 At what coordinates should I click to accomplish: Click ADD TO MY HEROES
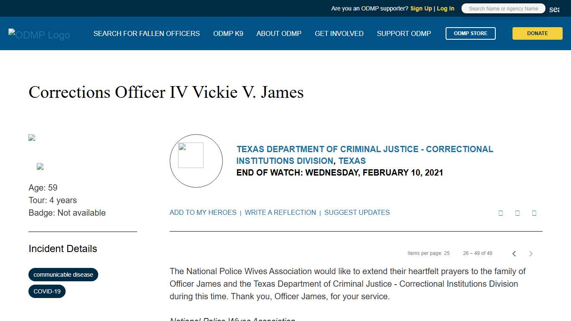[203, 212]
